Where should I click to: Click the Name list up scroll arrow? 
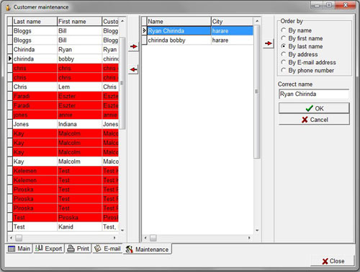257,21
